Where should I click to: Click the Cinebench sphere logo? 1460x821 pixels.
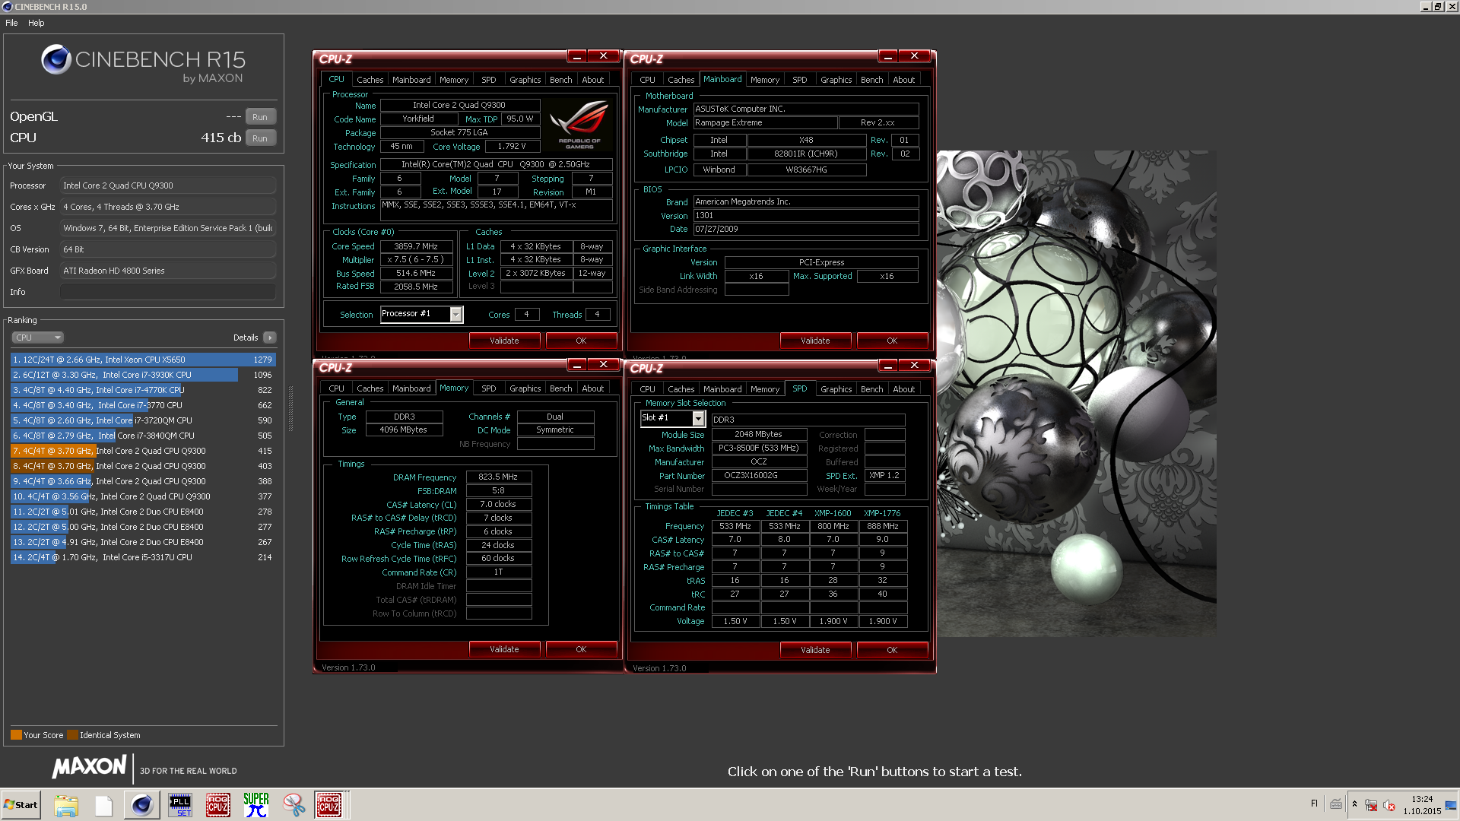pyautogui.click(x=56, y=60)
